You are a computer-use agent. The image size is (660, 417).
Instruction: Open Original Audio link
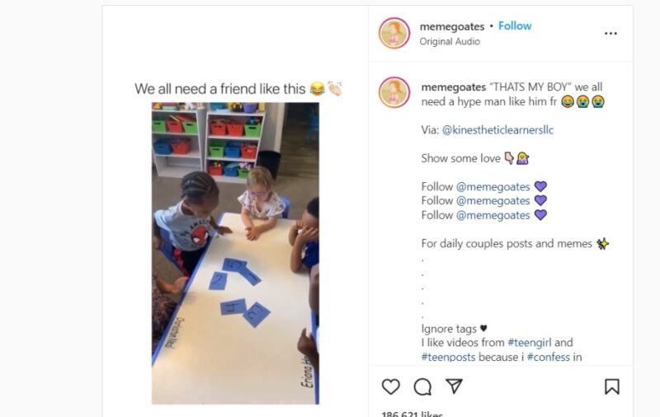pyautogui.click(x=451, y=41)
